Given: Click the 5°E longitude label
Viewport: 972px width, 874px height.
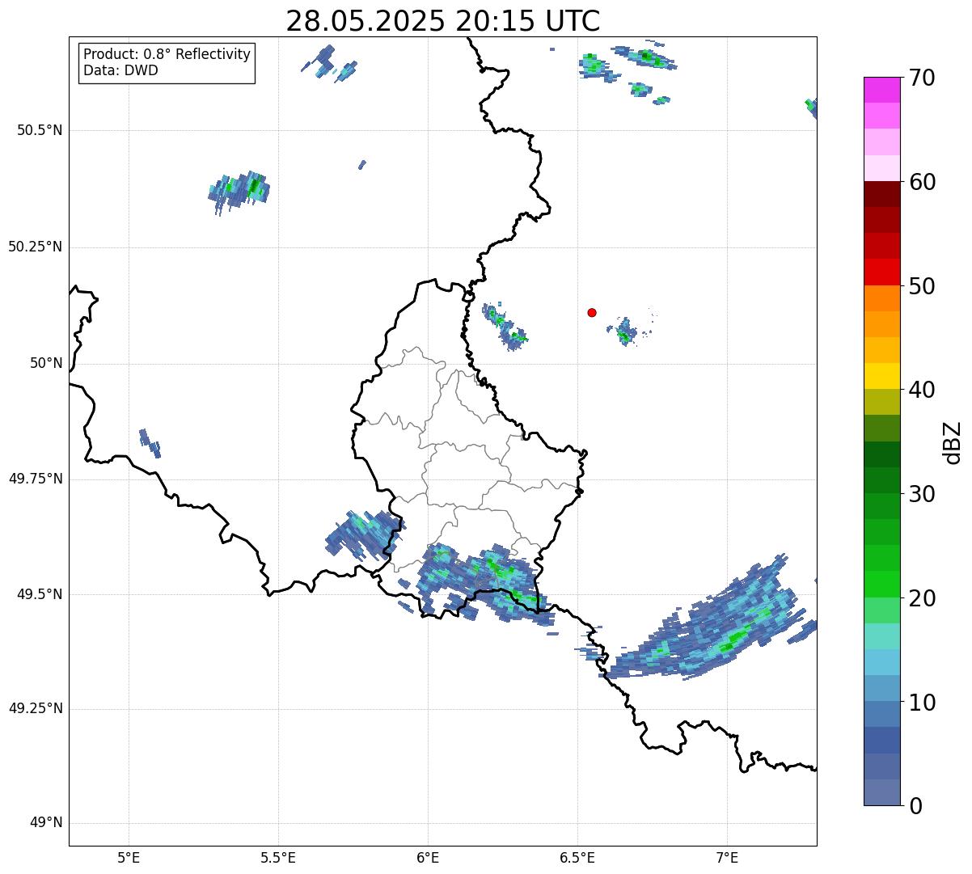Looking at the screenshot, I should pyautogui.click(x=129, y=857).
